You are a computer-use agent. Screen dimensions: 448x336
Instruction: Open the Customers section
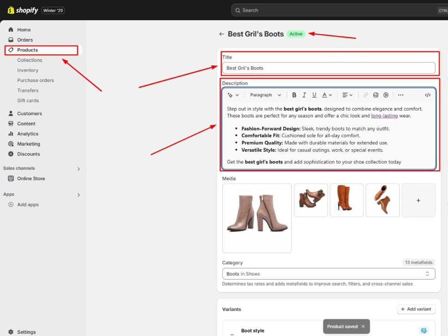click(x=30, y=114)
